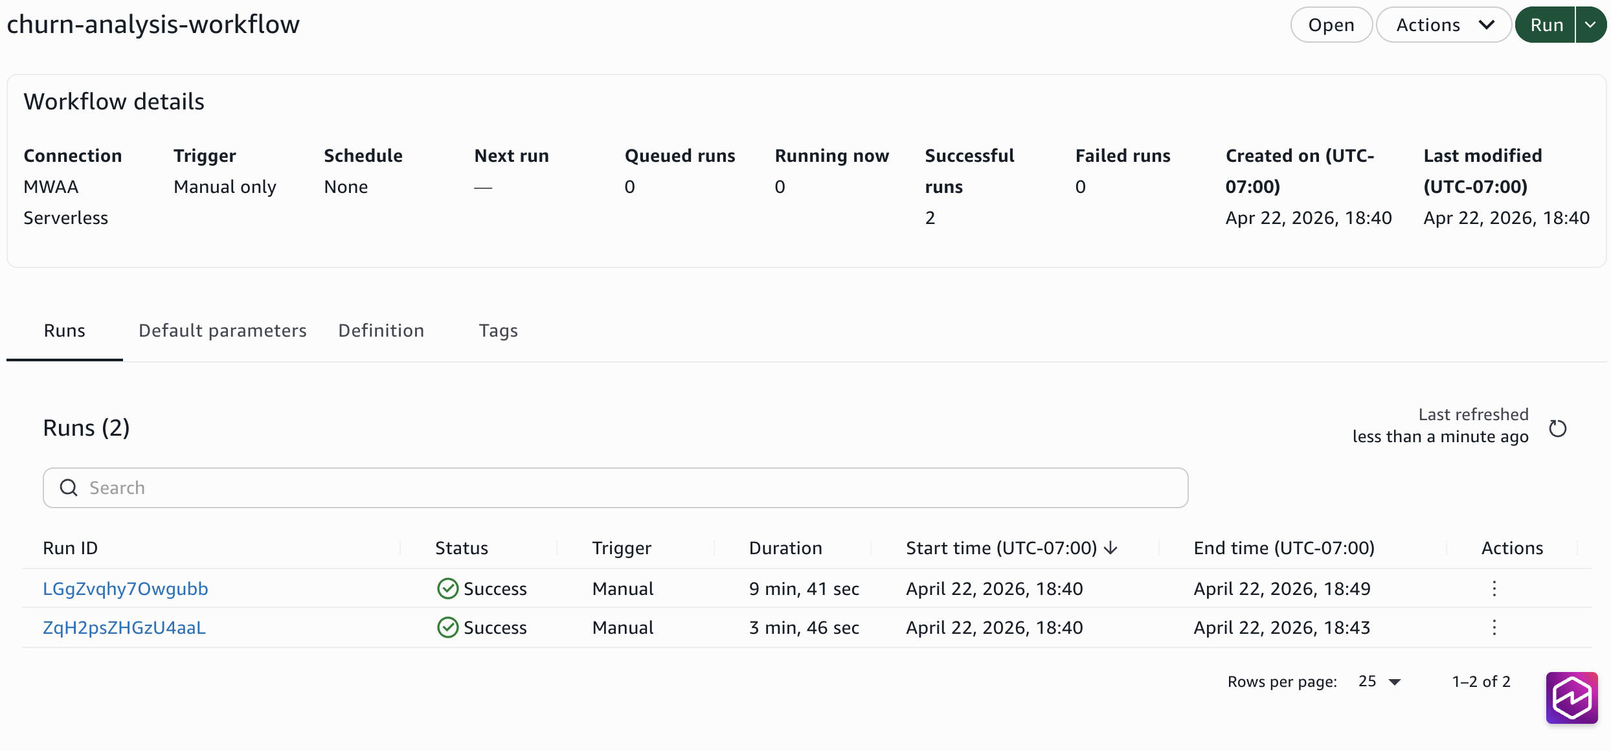Screen dimensions: 1611x751
Task: Switch to the Runs tab
Action: 64,331
